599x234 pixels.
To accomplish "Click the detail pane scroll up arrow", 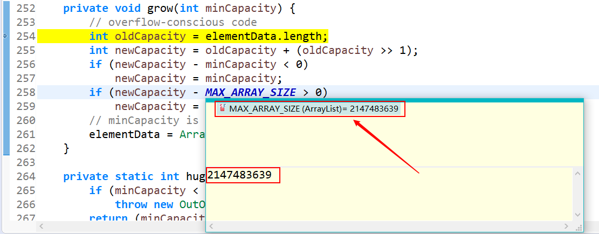I will [x=577, y=174].
